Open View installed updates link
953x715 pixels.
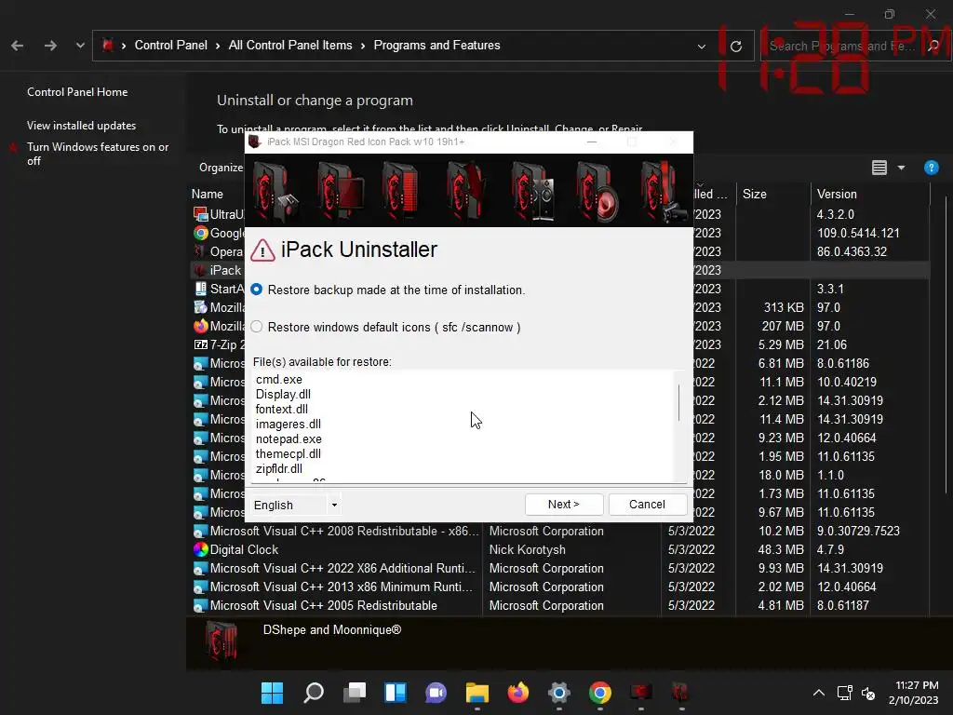82,126
